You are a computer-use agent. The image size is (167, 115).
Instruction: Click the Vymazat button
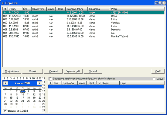pyautogui.click(x=53, y=71)
